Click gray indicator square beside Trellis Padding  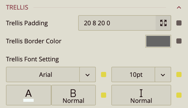click(179, 23)
